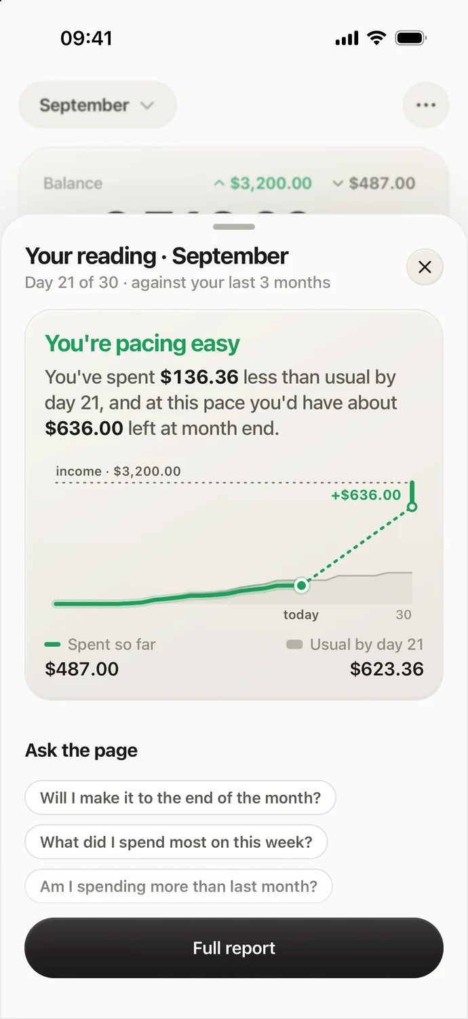
Task: Select the $3,200.00 income amount
Action: click(271, 183)
